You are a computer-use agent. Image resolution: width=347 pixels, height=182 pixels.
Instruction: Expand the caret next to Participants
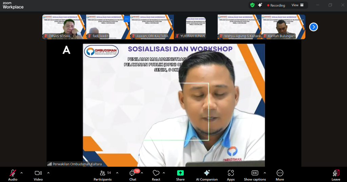pyautogui.click(x=117, y=173)
